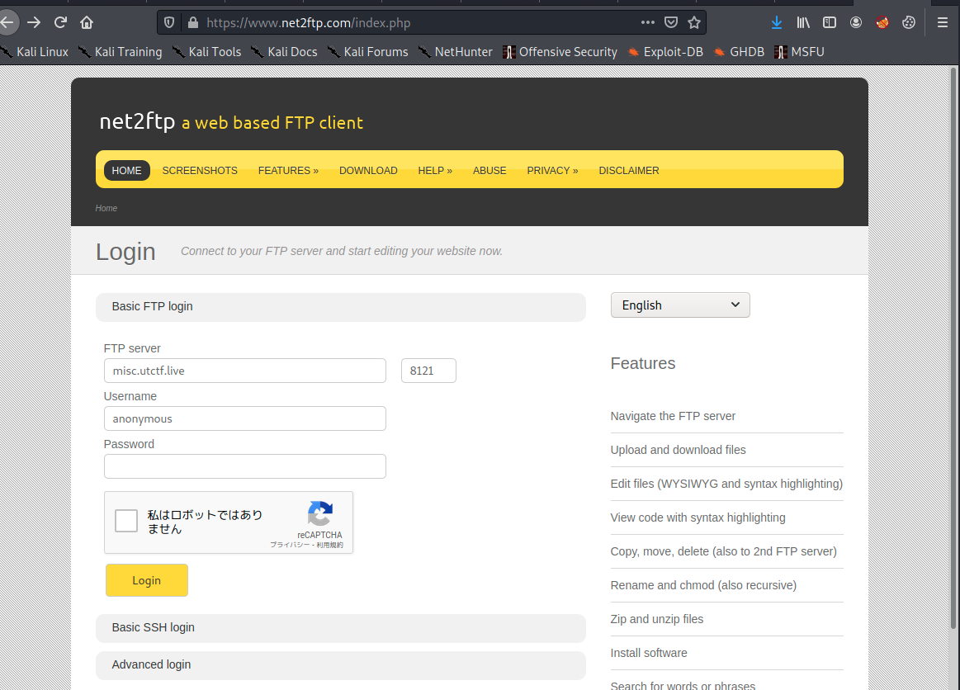The height and width of the screenshot is (690, 960).
Task: Focus the empty Password field
Action: 245,466
